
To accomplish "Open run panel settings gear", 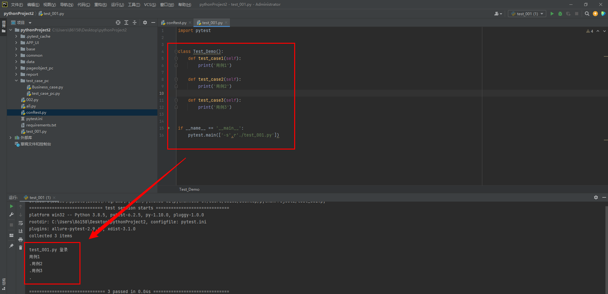I will click(596, 197).
